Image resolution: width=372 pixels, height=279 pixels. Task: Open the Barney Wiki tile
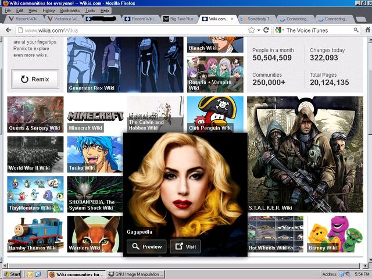[335, 234]
